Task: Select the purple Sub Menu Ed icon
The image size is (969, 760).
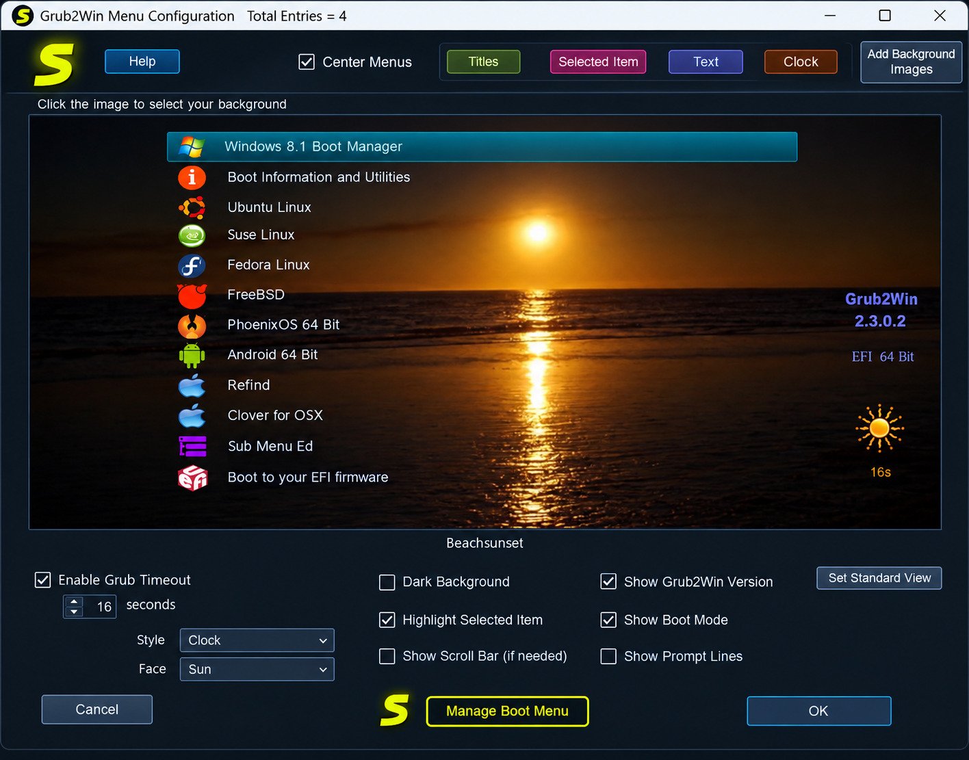Action: (192, 446)
